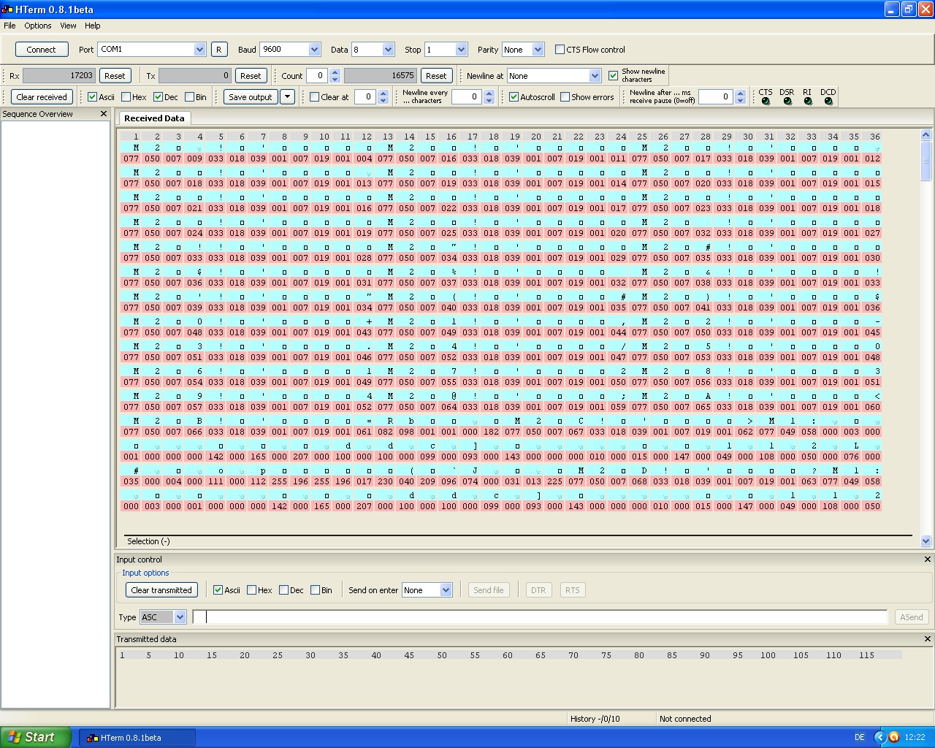
Task: Close the Input control panel
Action: 928,560
